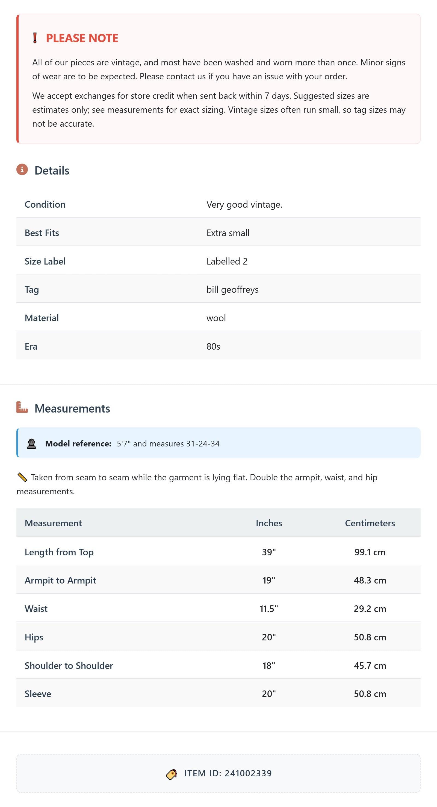Click the price tag icon by Item ID
Image resolution: width=437 pixels, height=807 pixels.
pos(172,774)
